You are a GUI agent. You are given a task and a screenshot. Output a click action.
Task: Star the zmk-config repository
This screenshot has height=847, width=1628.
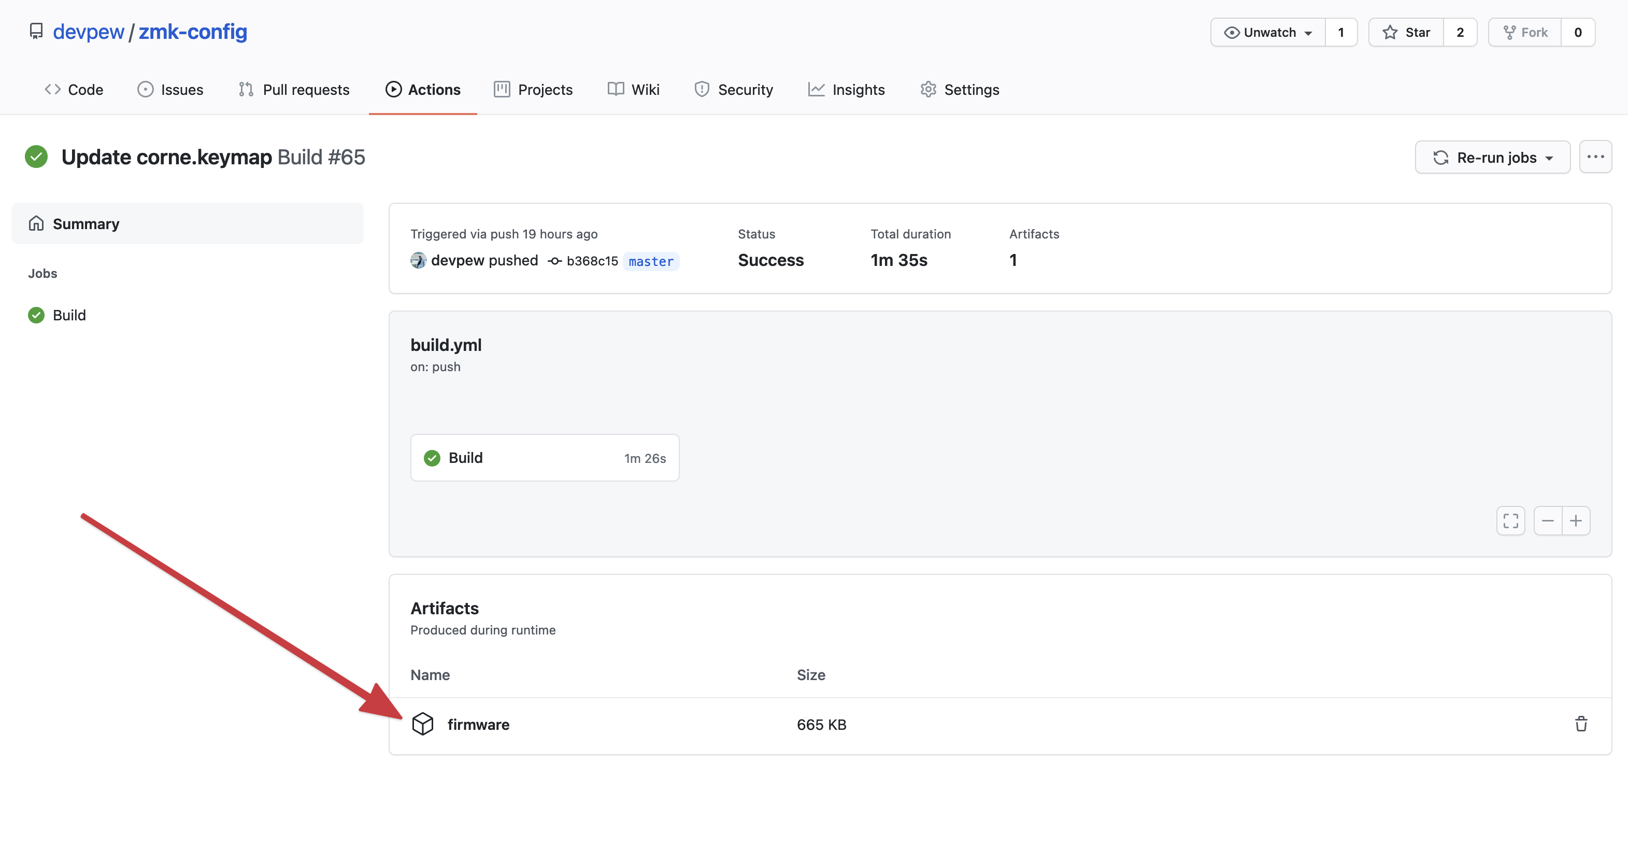pos(1406,32)
